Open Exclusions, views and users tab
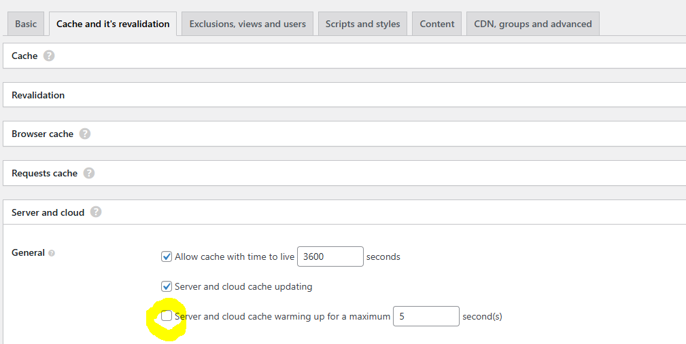The height and width of the screenshot is (344, 686). click(x=247, y=24)
